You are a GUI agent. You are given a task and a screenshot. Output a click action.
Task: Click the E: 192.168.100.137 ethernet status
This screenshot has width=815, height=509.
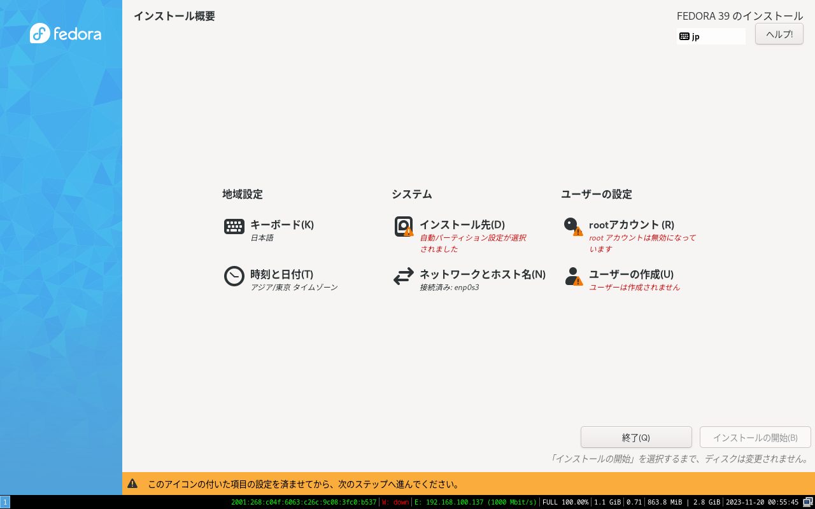coord(476,502)
